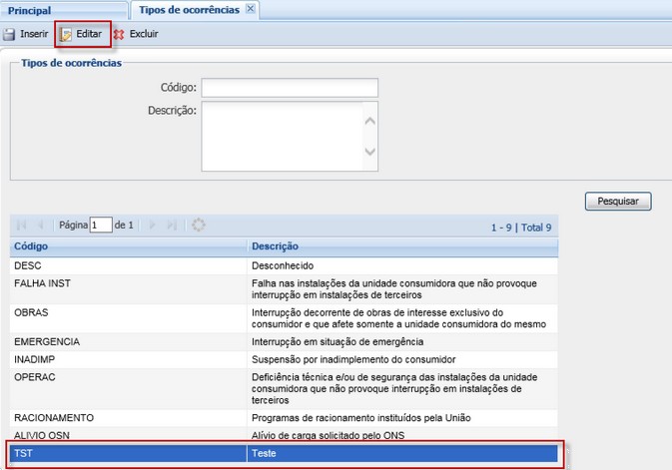Click inside the Descrição text area
672x470 pixels.
point(280,131)
